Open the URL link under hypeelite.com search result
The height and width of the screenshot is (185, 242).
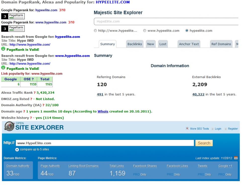(30, 45)
